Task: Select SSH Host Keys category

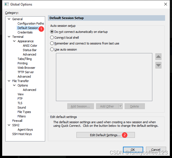Action: pos(22,134)
